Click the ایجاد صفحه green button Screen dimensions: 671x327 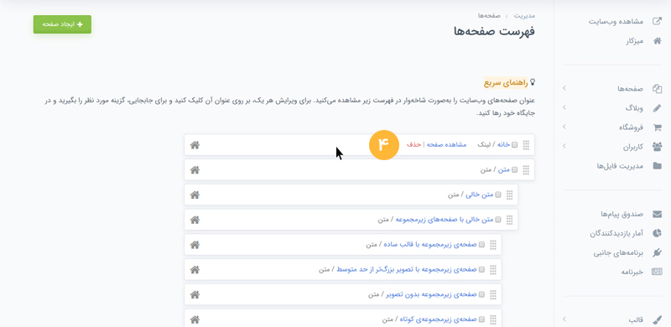(x=62, y=24)
